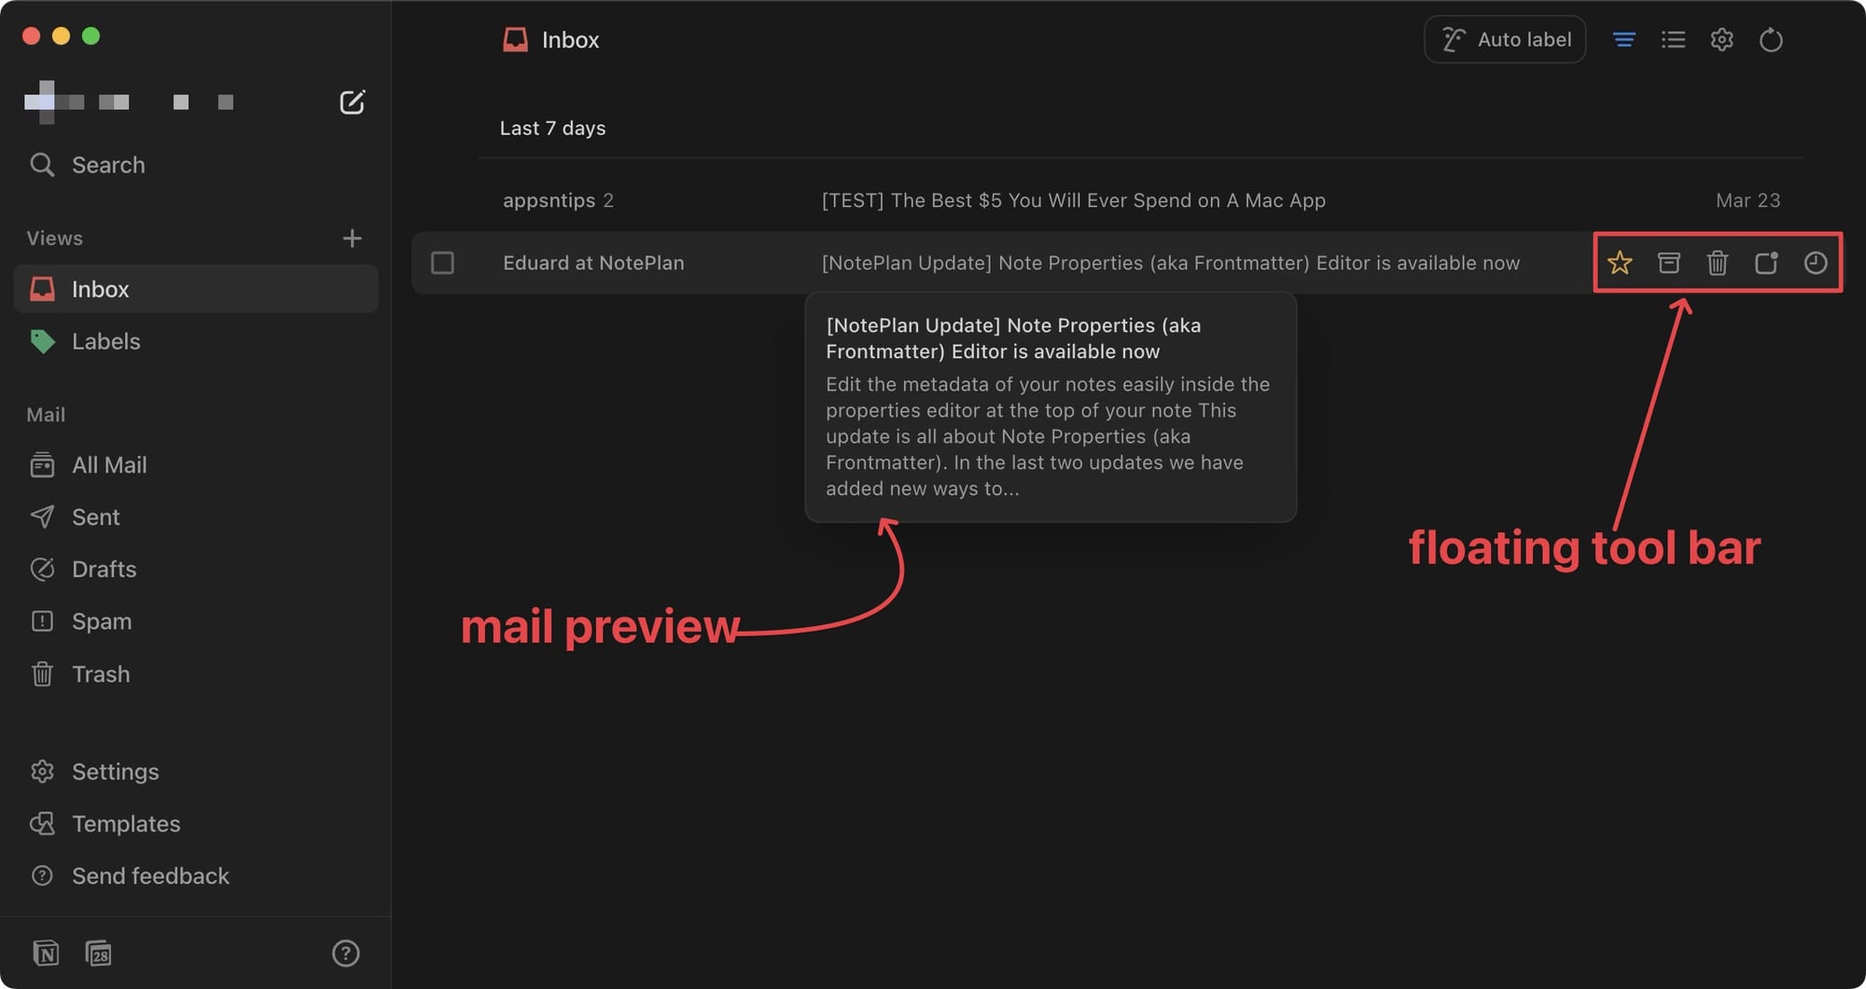Delete the NotePlan email with trash icon

(x=1718, y=263)
